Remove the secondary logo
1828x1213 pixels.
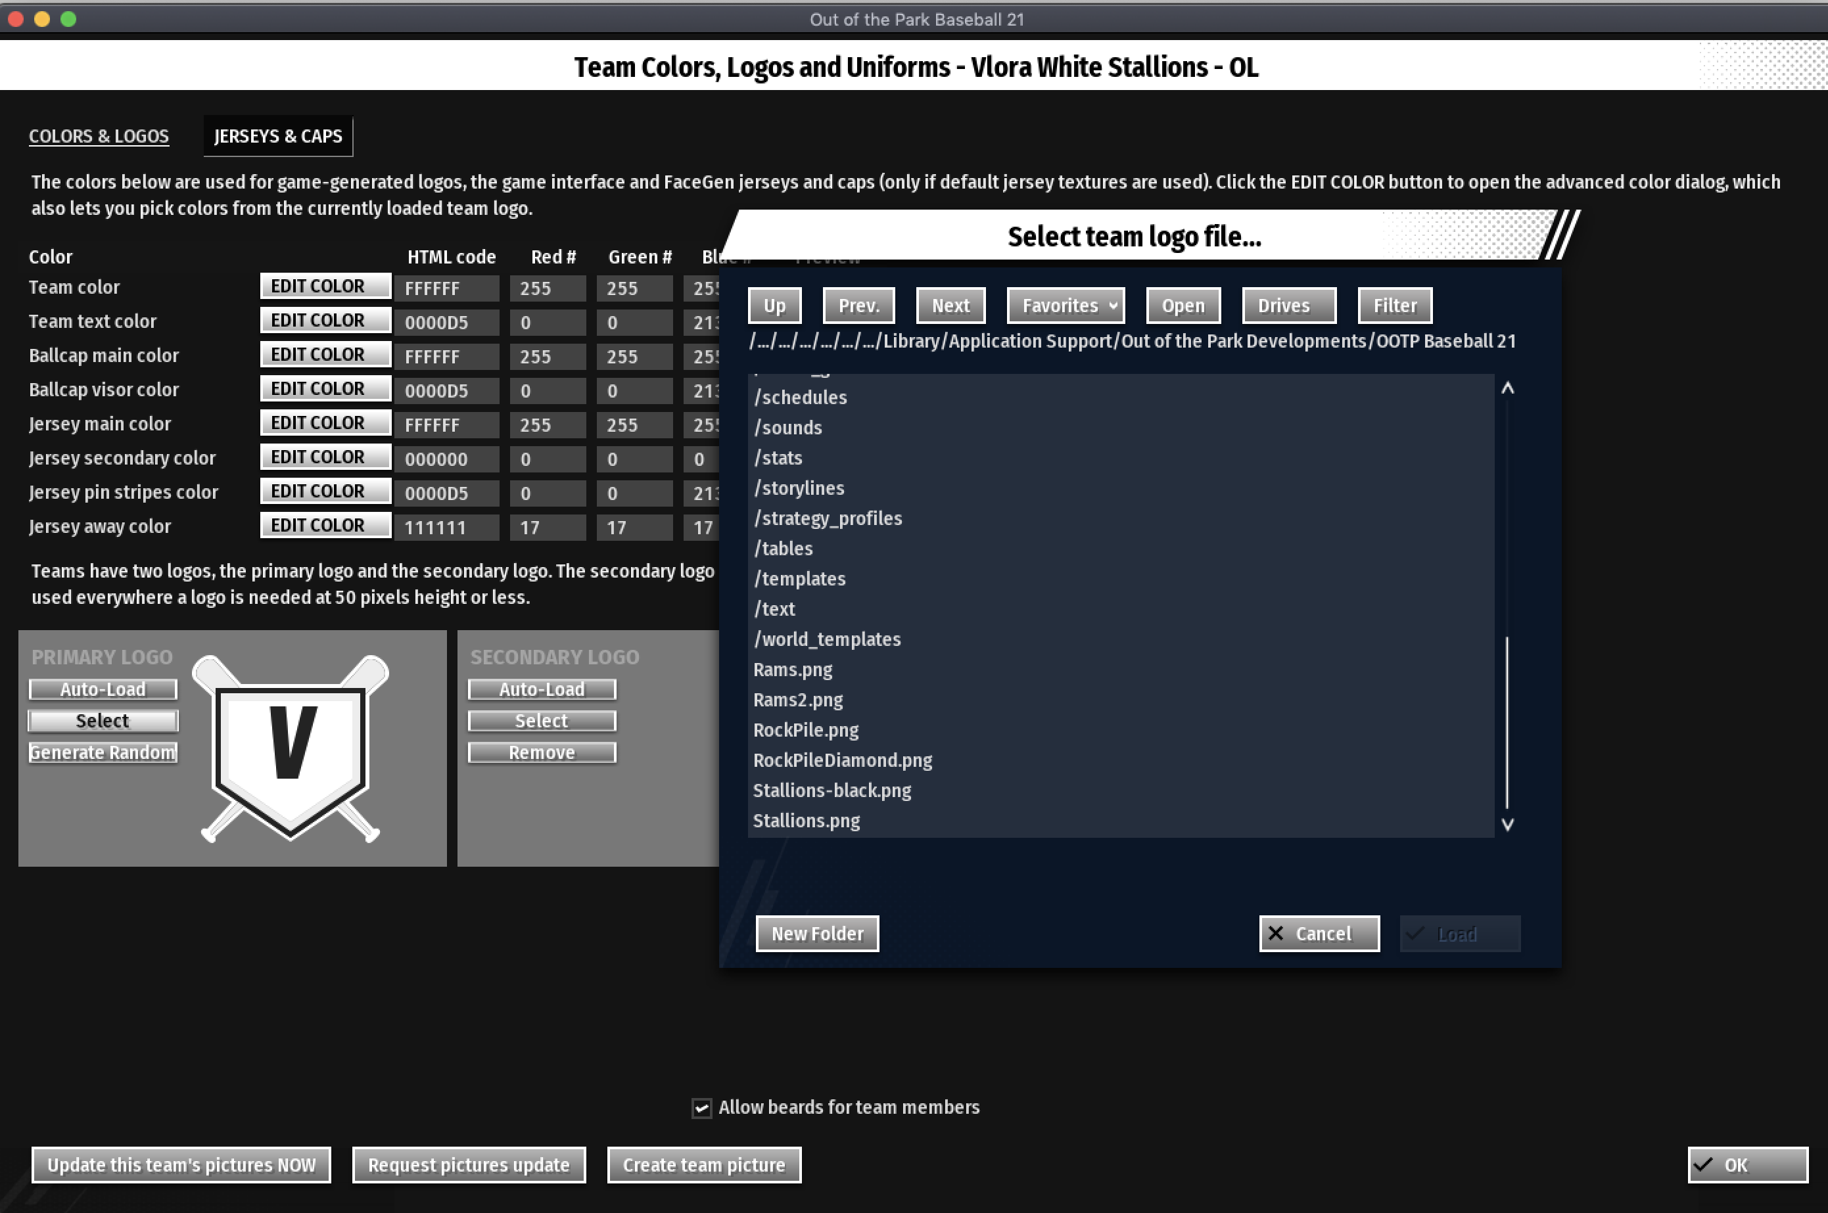(541, 753)
